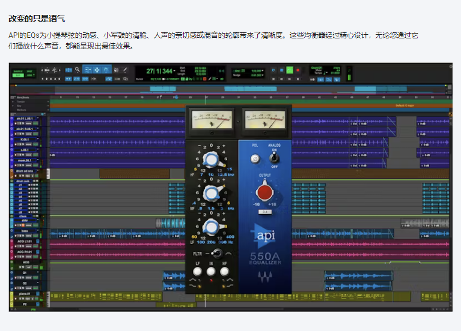The image size is (461, 331).
Task: Click the Bars|Beats ruler label
Action: (x=23, y=97)
